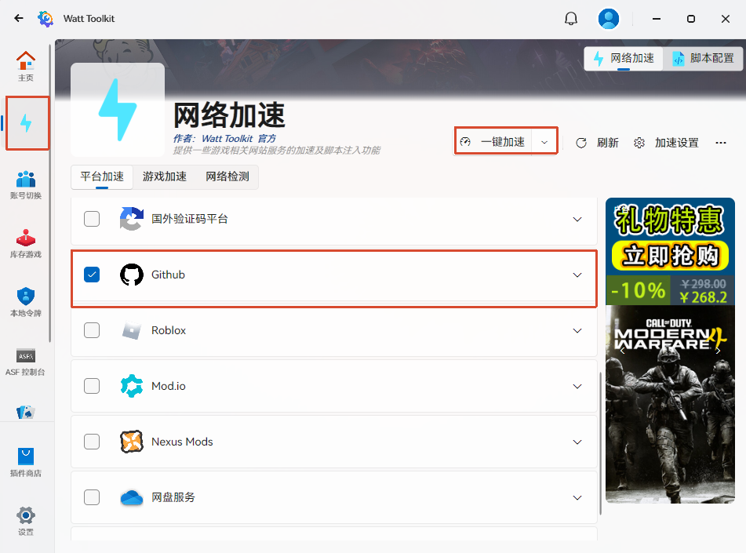Check the 网盘服务 checkbox
Image resolution: width=746 pixels, height=553 pixels.
pyautogui.click(x=92, y=497)
